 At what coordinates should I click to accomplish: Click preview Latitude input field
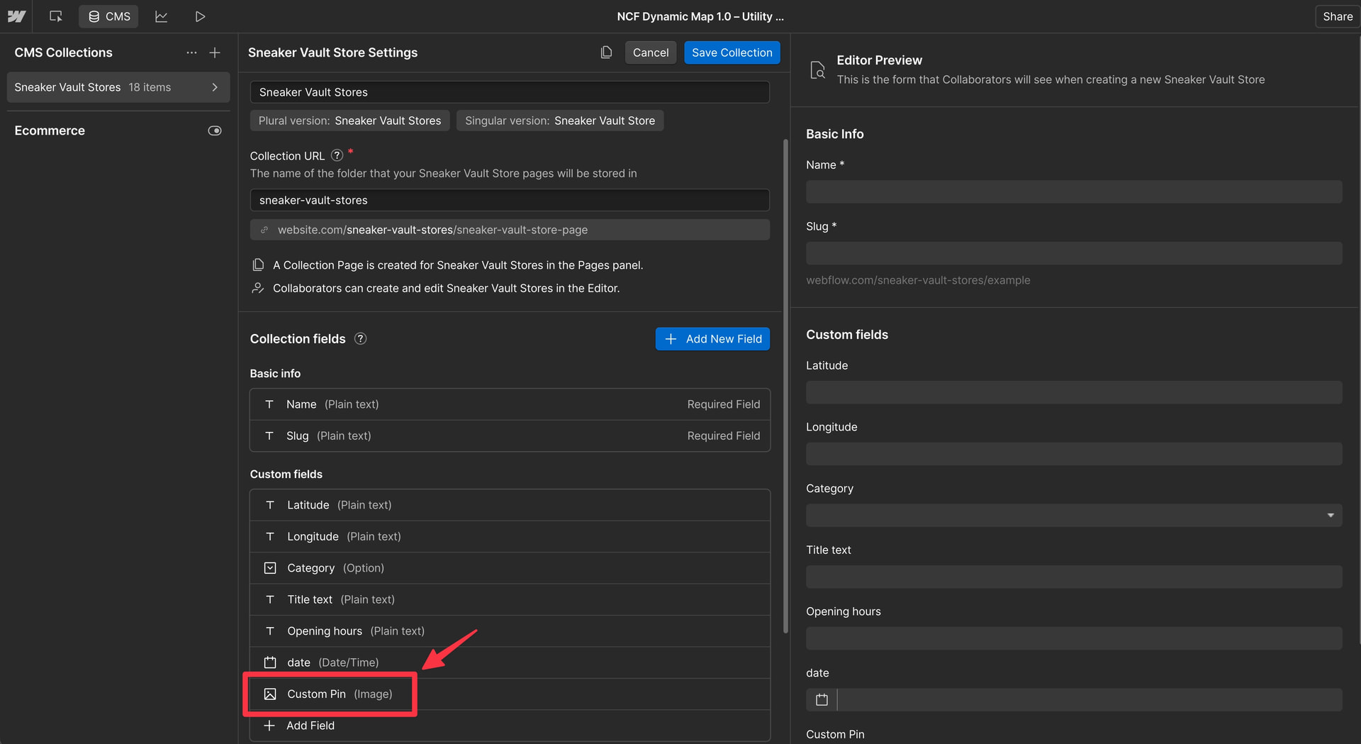coord(1074,392)
